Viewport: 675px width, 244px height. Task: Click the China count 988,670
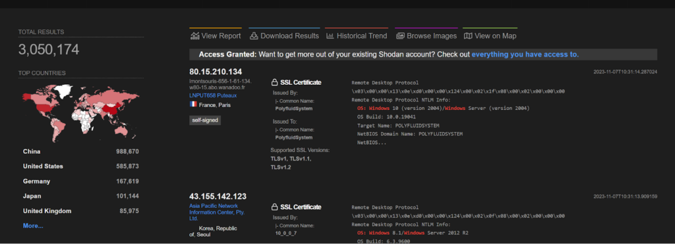click(x=127, y=152)
